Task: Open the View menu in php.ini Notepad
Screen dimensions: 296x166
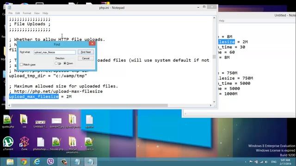Action: click(x=37, y=13)
